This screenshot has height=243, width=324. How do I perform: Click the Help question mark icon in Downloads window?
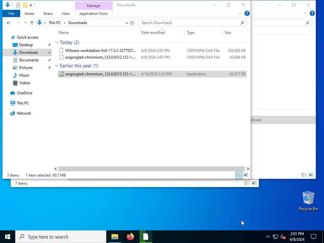point(247,13)
